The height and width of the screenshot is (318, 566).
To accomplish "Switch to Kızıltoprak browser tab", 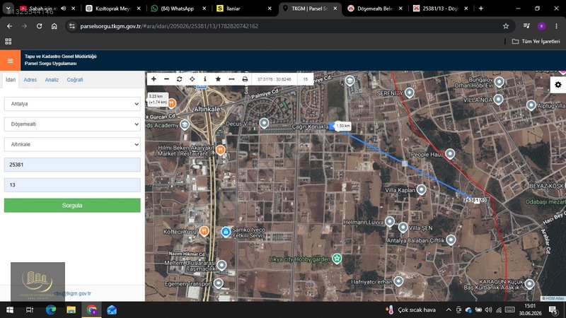I will tap(113, 8).
